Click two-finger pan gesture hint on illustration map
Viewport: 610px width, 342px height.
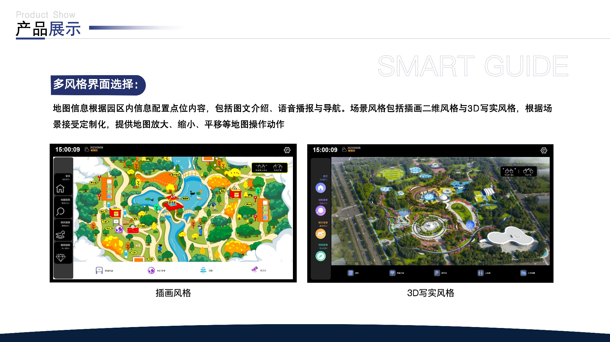coord(278,167)
